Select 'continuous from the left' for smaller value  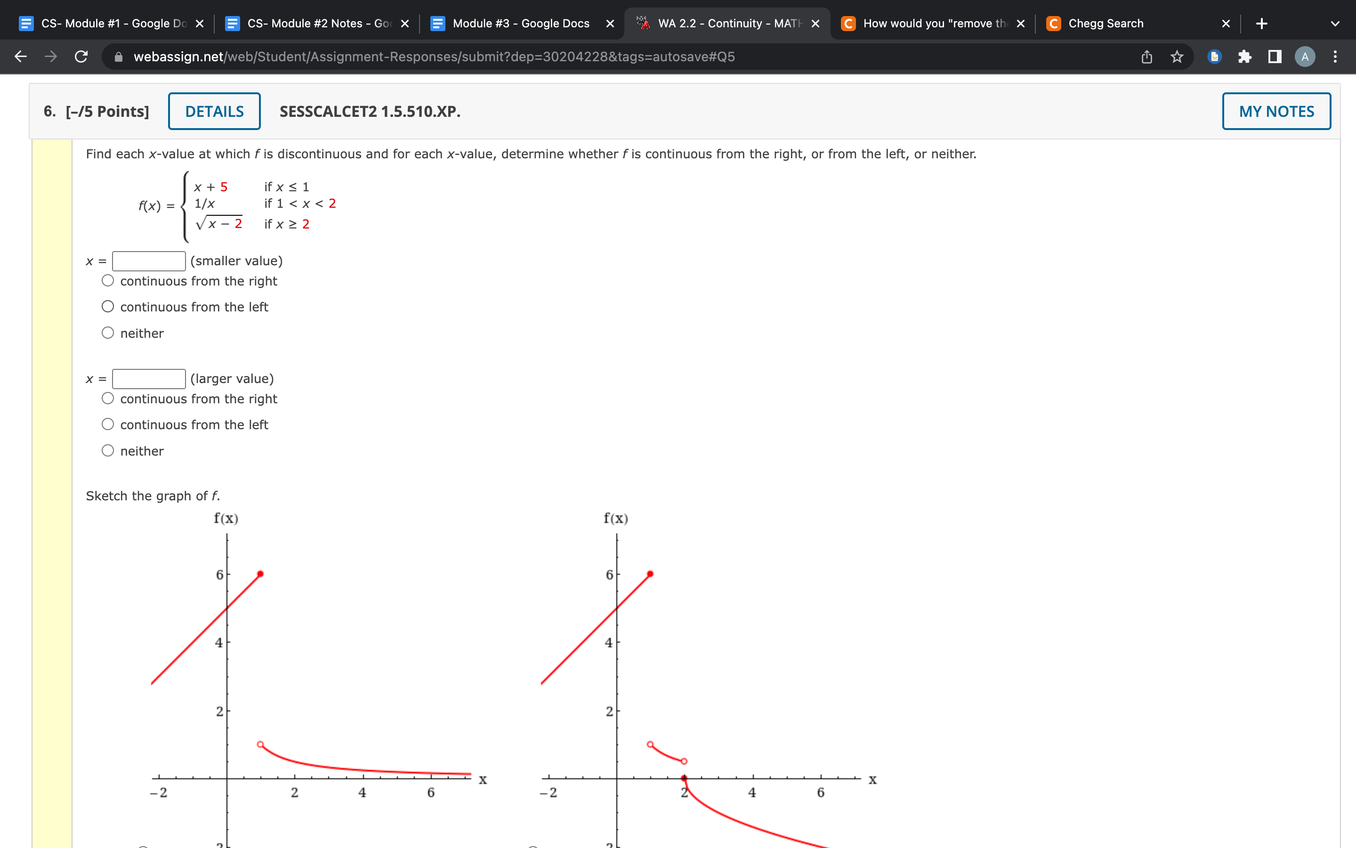coord(107,306)
